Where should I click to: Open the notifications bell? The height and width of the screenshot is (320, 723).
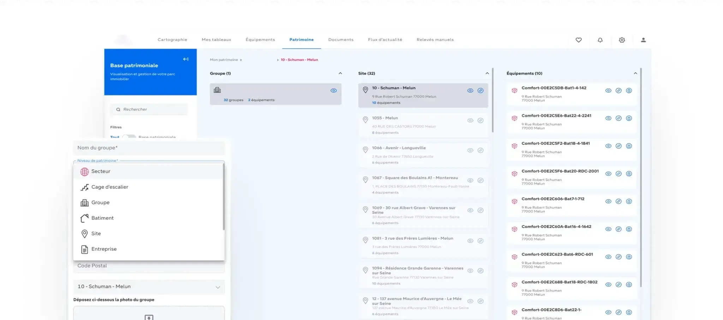click(x=600, y=40)
